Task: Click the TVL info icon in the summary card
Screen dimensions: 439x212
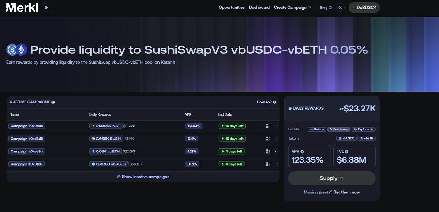Action: (346, 151)
